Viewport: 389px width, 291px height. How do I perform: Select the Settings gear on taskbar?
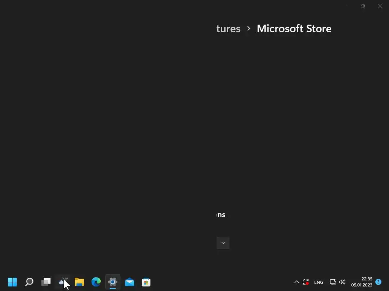point(112,282)
